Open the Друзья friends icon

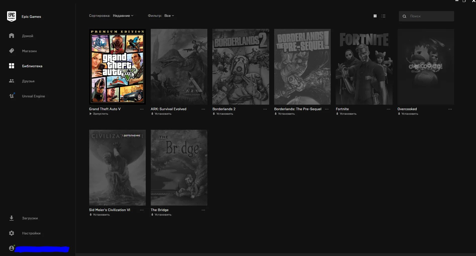(12, 81)
